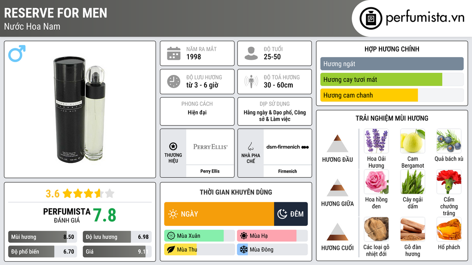Click the calendar icon beside Năm ra mắt
Screen dimensions: 472x265
coord(174,53)
